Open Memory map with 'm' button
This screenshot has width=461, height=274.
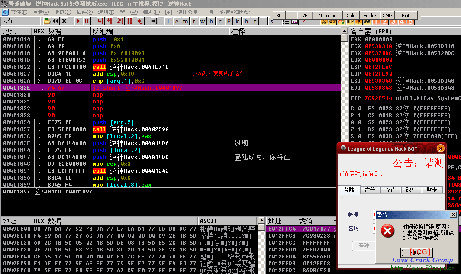tap(185, 21)
